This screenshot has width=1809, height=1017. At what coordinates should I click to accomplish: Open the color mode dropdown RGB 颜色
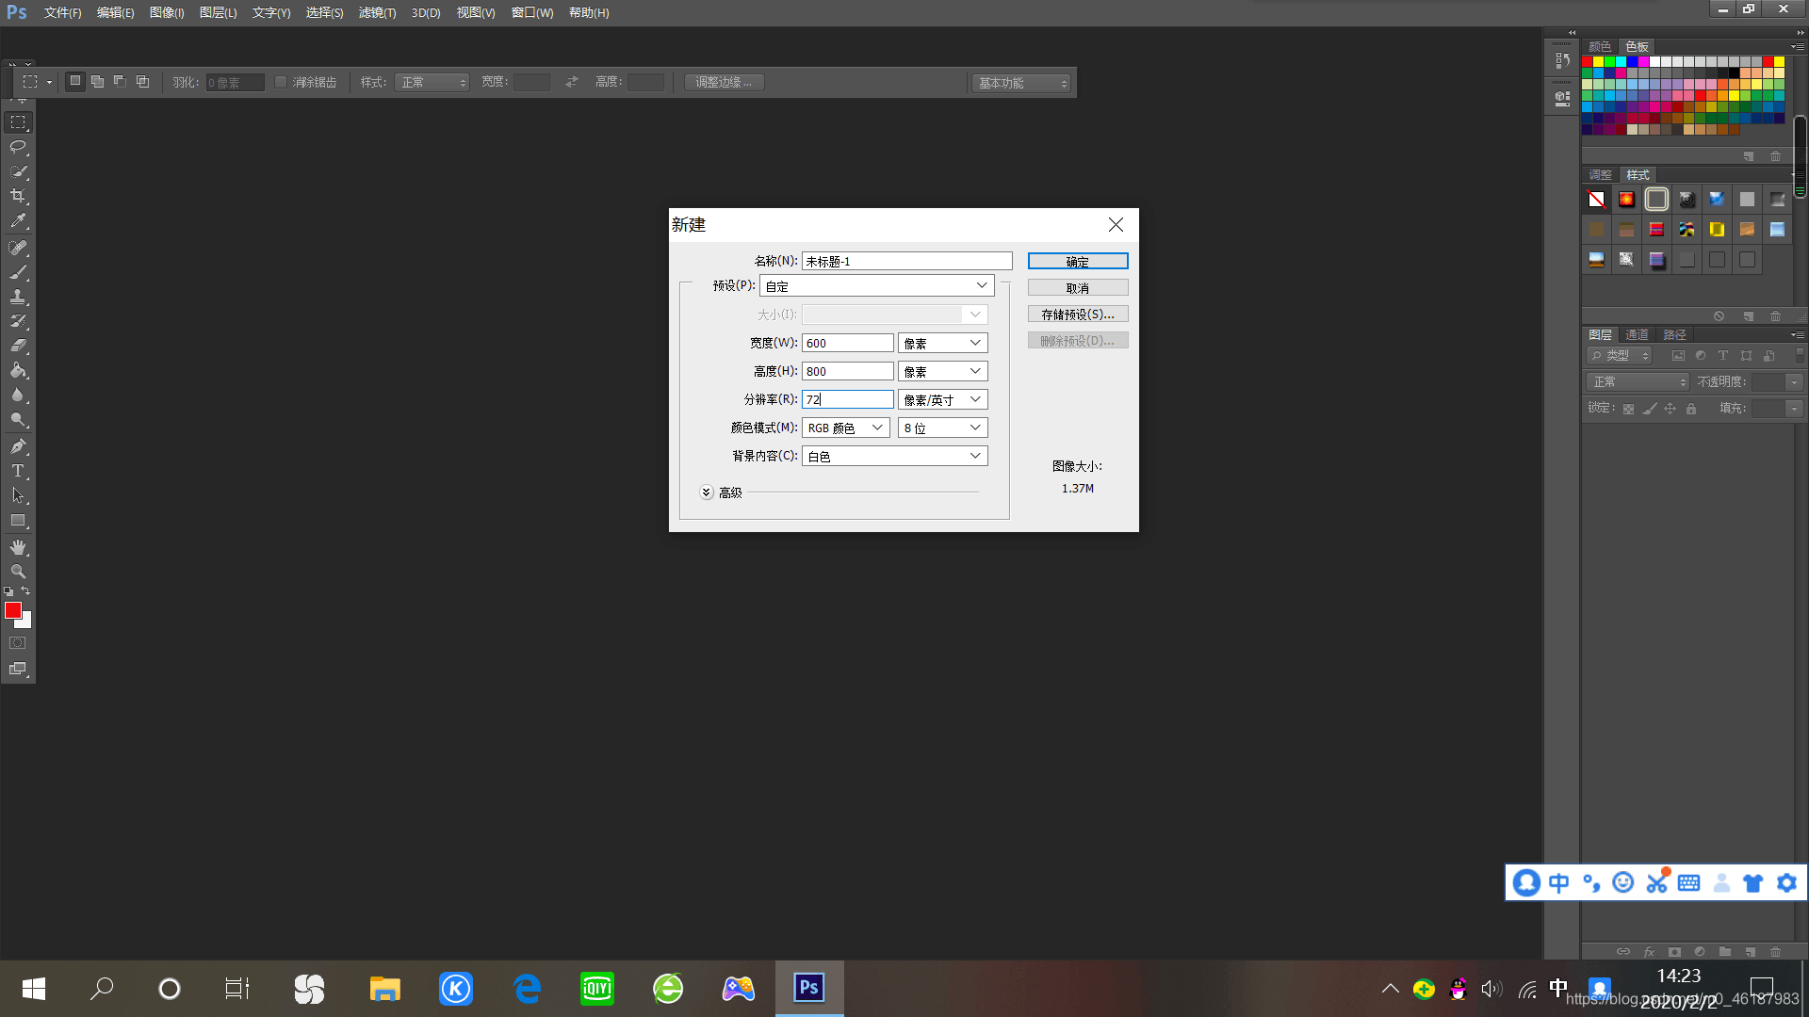pos(845,428)
